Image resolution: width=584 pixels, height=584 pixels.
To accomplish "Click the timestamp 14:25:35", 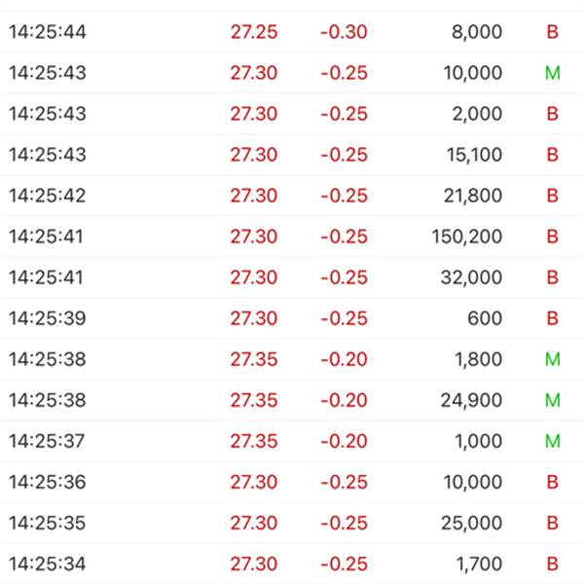I will pos(48,524).
